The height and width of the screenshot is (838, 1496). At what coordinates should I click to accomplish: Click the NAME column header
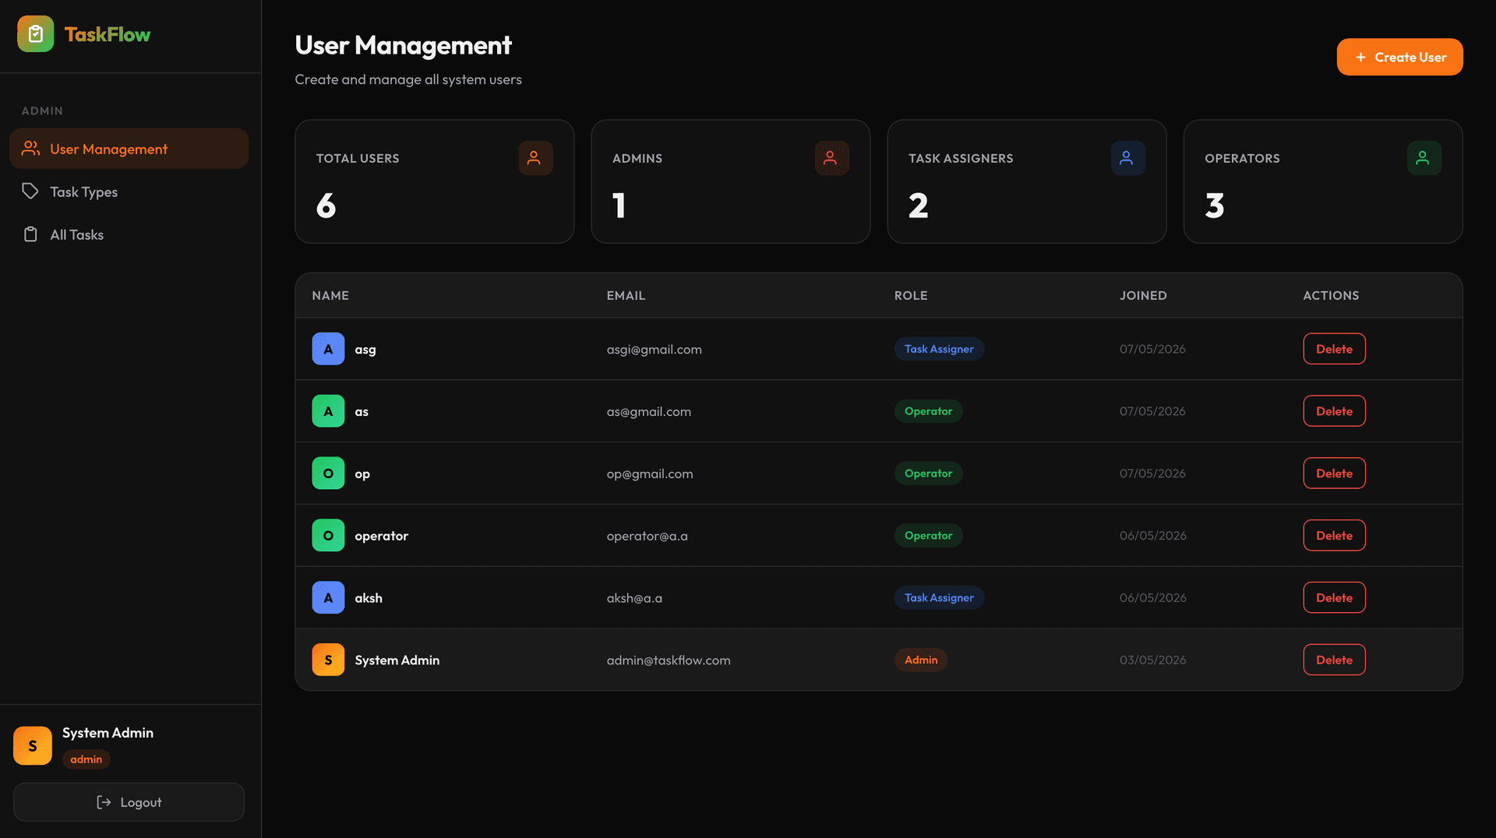coord(330,296)
